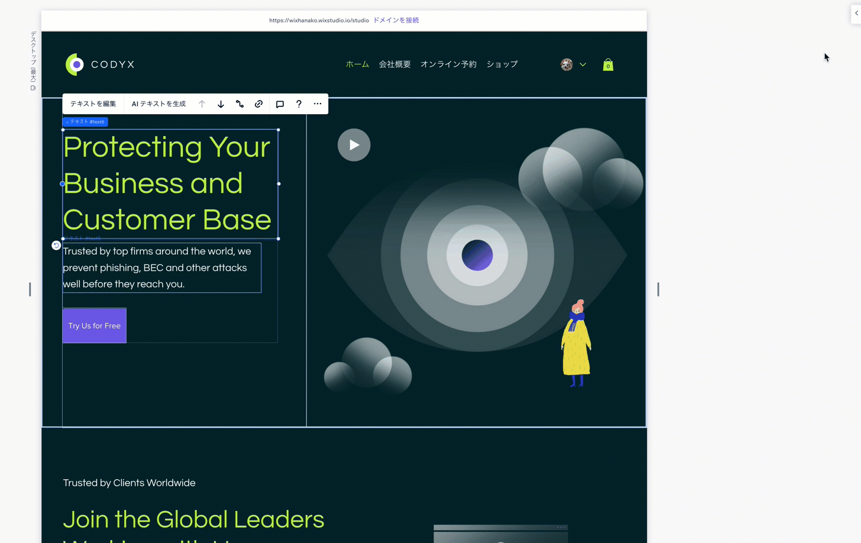The image size is (861, 543).
Task: Click the link chain icon
Action: (x=258, y=104)
